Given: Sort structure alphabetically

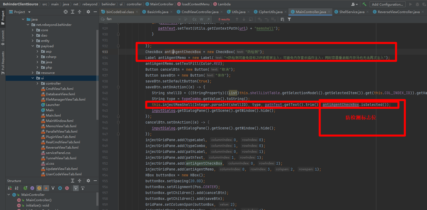Looking at the screenshot, I should point(17,188).
